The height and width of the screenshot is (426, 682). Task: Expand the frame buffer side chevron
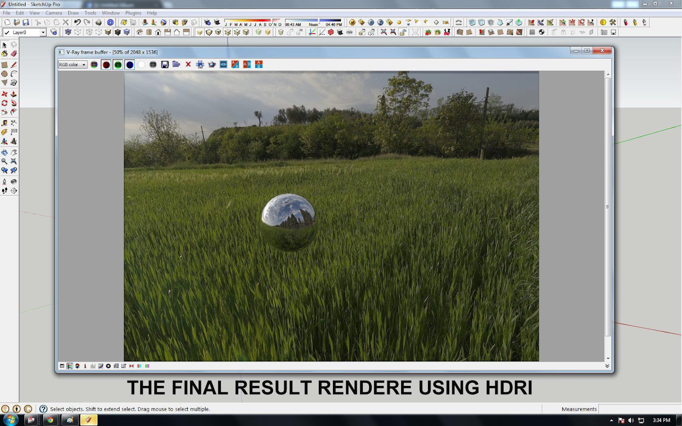(x=607, y=366)
